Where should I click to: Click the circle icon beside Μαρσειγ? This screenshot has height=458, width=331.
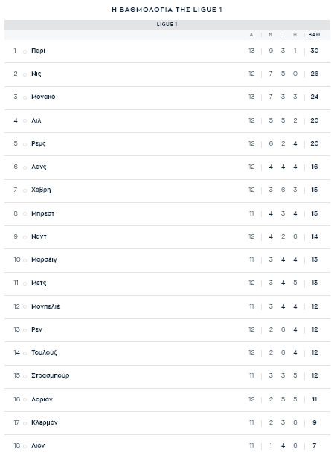[25, 260]
